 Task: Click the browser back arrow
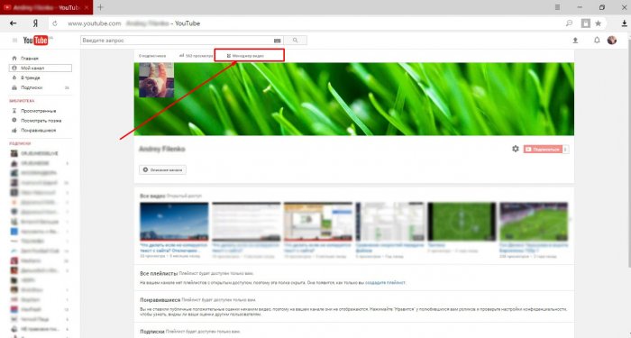coord(13,23)
